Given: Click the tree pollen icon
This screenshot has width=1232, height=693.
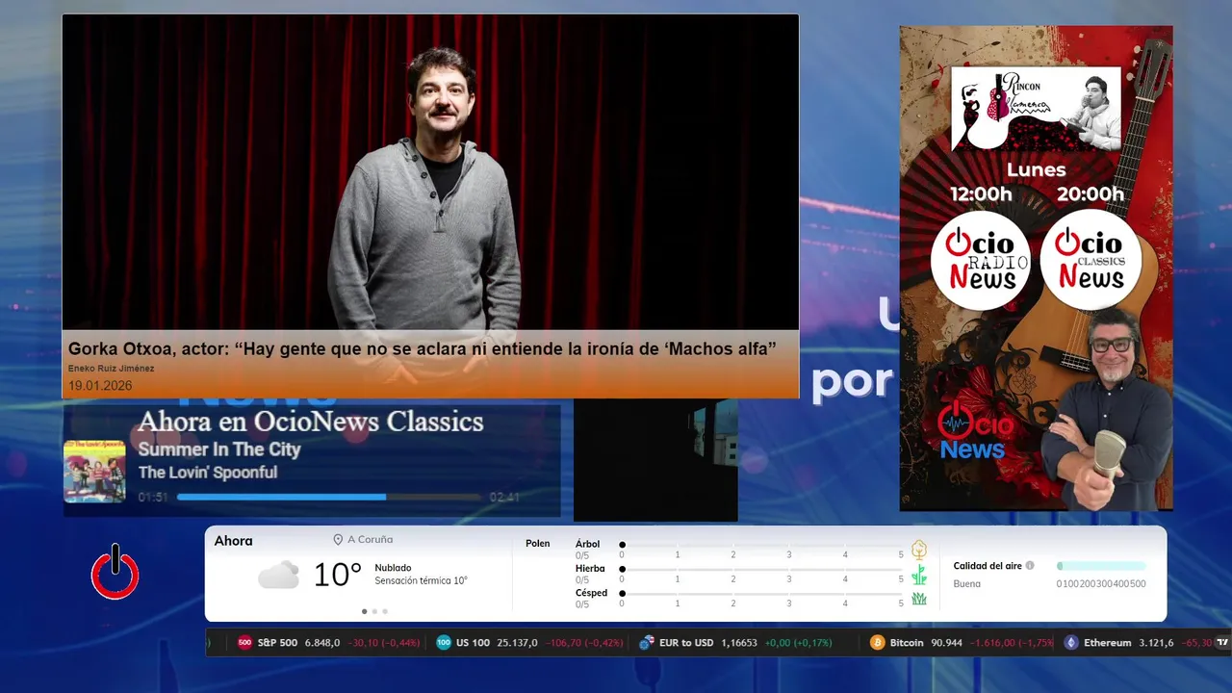Looking at the screenshot, I should click(x=919, y=550).
